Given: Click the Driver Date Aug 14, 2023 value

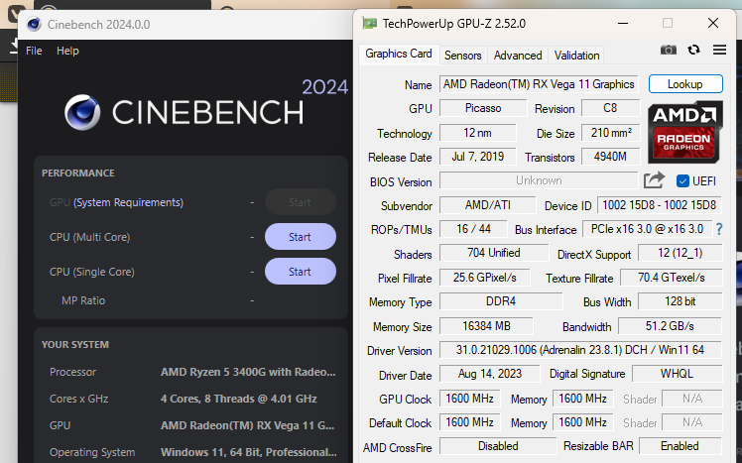Looking at the screenshot, I should tap(489, 374).
